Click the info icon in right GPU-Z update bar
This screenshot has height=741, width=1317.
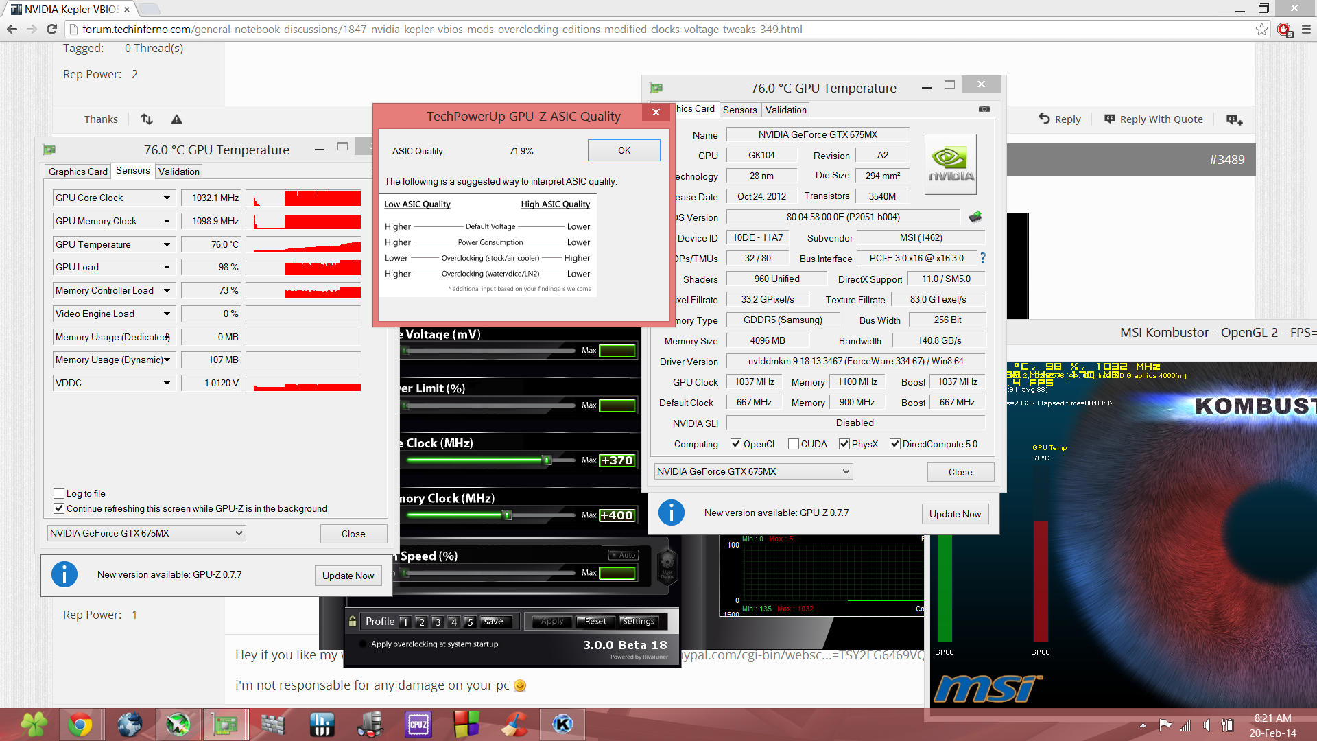pyautogui.click(x=672, y=513)
